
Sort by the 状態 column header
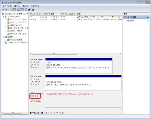(99, 14)
